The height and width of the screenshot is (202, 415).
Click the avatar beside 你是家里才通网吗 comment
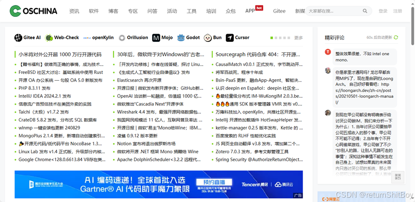pos(328,71)
